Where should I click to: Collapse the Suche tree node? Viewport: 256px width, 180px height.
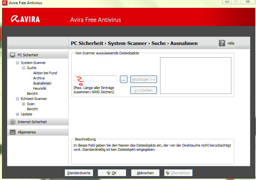tap(24, 68)
